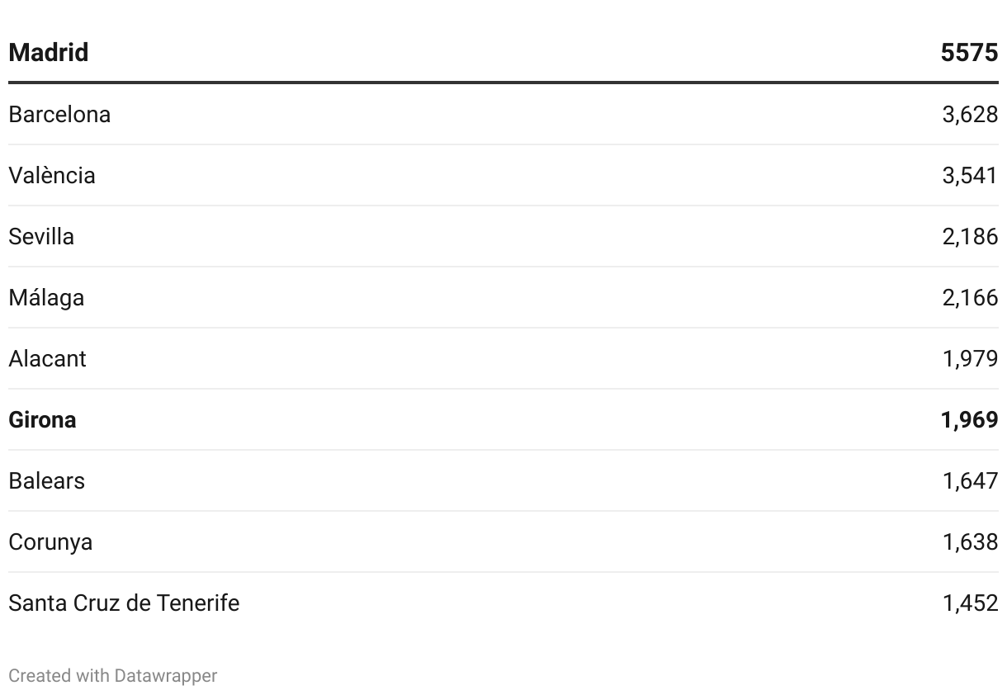Select the Balears row label

coord(46,480)
